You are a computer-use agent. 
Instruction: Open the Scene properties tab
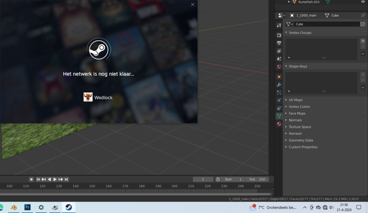coord(279,59)
